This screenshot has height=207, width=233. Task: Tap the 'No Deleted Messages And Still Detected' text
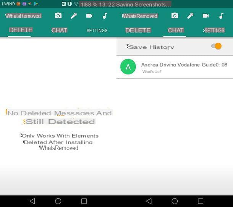point(59,117)
